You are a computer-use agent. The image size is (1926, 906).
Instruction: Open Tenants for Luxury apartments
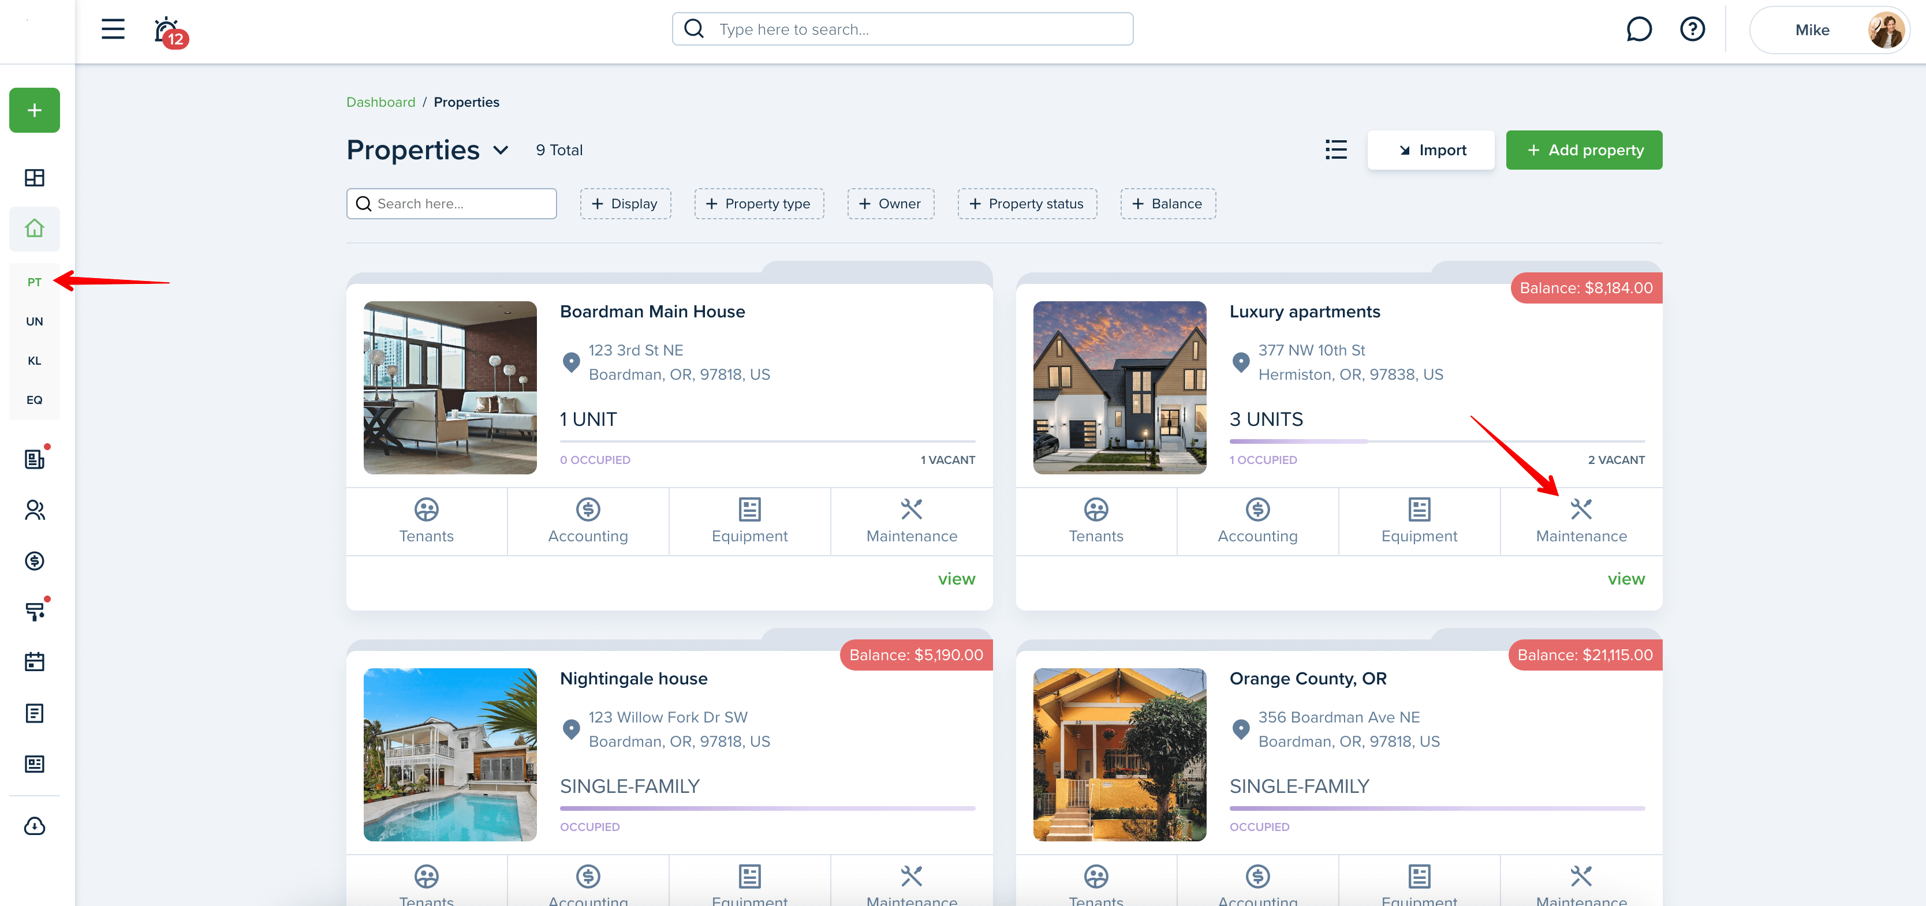point(1096,521)
